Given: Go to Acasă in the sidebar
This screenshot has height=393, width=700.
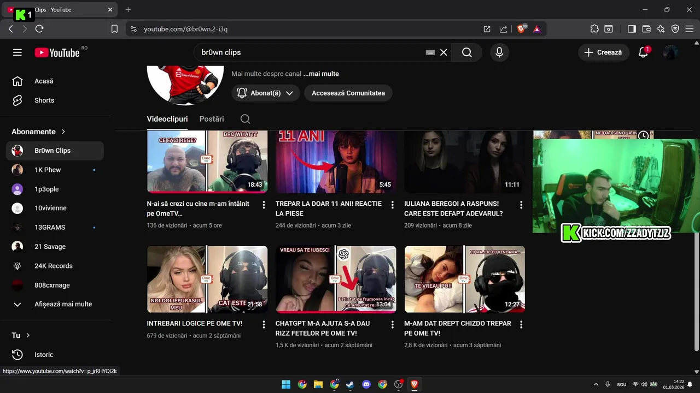Looking at the screenshot, I should tap(55, 81).
